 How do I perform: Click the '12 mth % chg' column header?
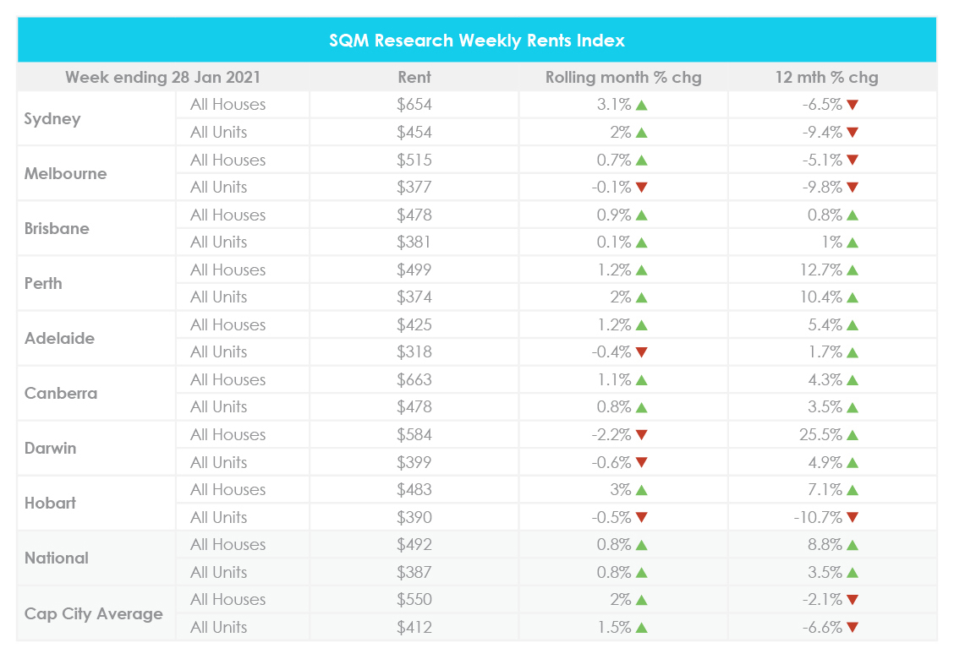826,77
